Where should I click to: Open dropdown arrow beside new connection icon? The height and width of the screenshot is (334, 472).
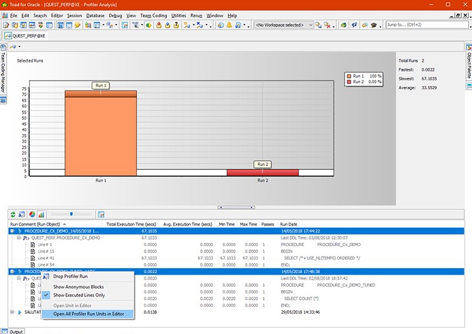pos(193,25)
